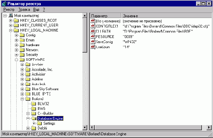Collapse the SOFTWARE key
Image resolution: width=213 pixels, height=138 pixels.
point(16,60)
